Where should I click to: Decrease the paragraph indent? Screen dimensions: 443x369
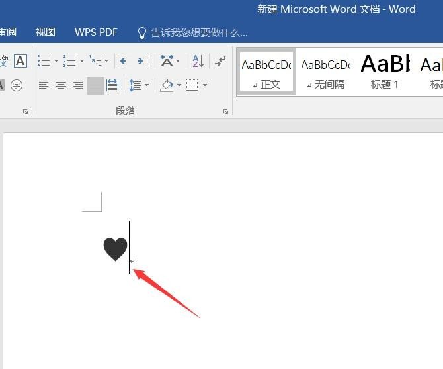[126, 60]
